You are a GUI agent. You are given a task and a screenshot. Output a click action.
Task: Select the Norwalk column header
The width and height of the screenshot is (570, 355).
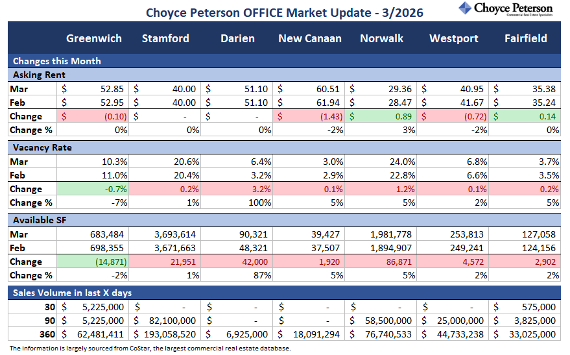pos(381,38)
